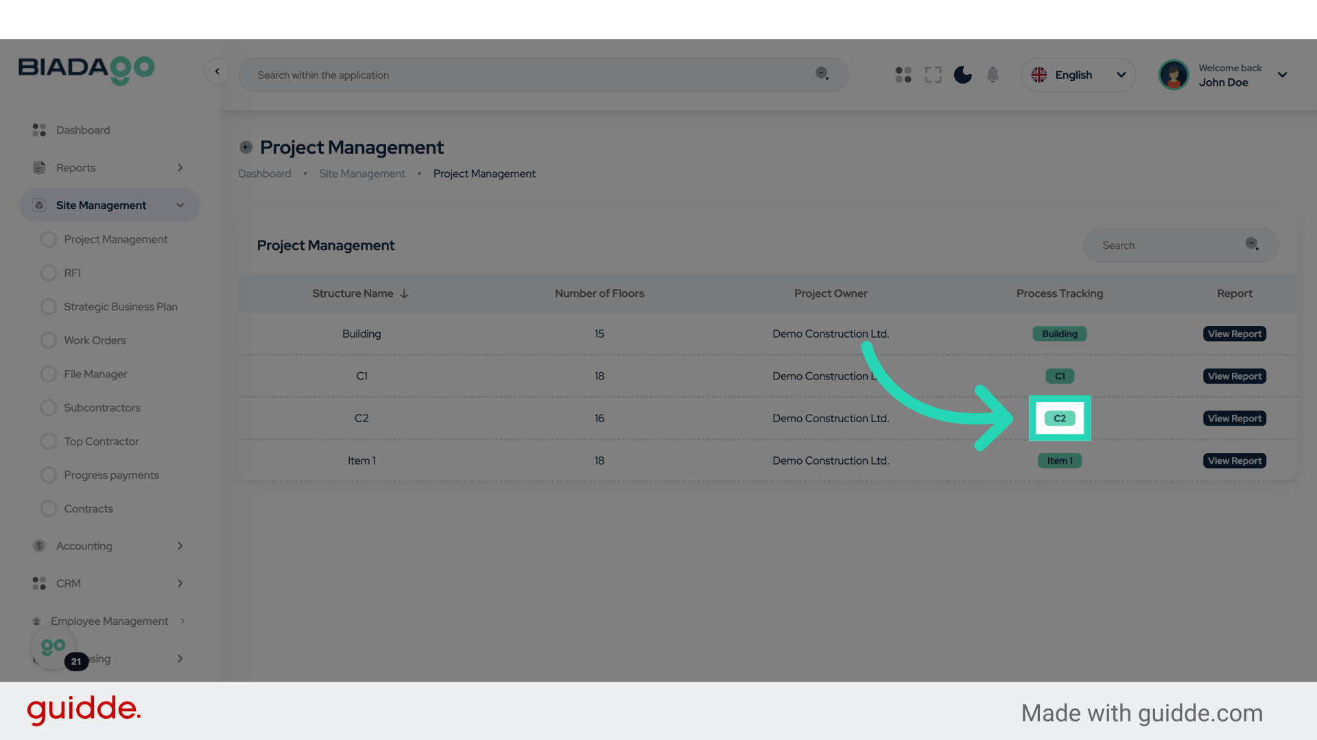Click the notification bell icon

coord(993,75)
